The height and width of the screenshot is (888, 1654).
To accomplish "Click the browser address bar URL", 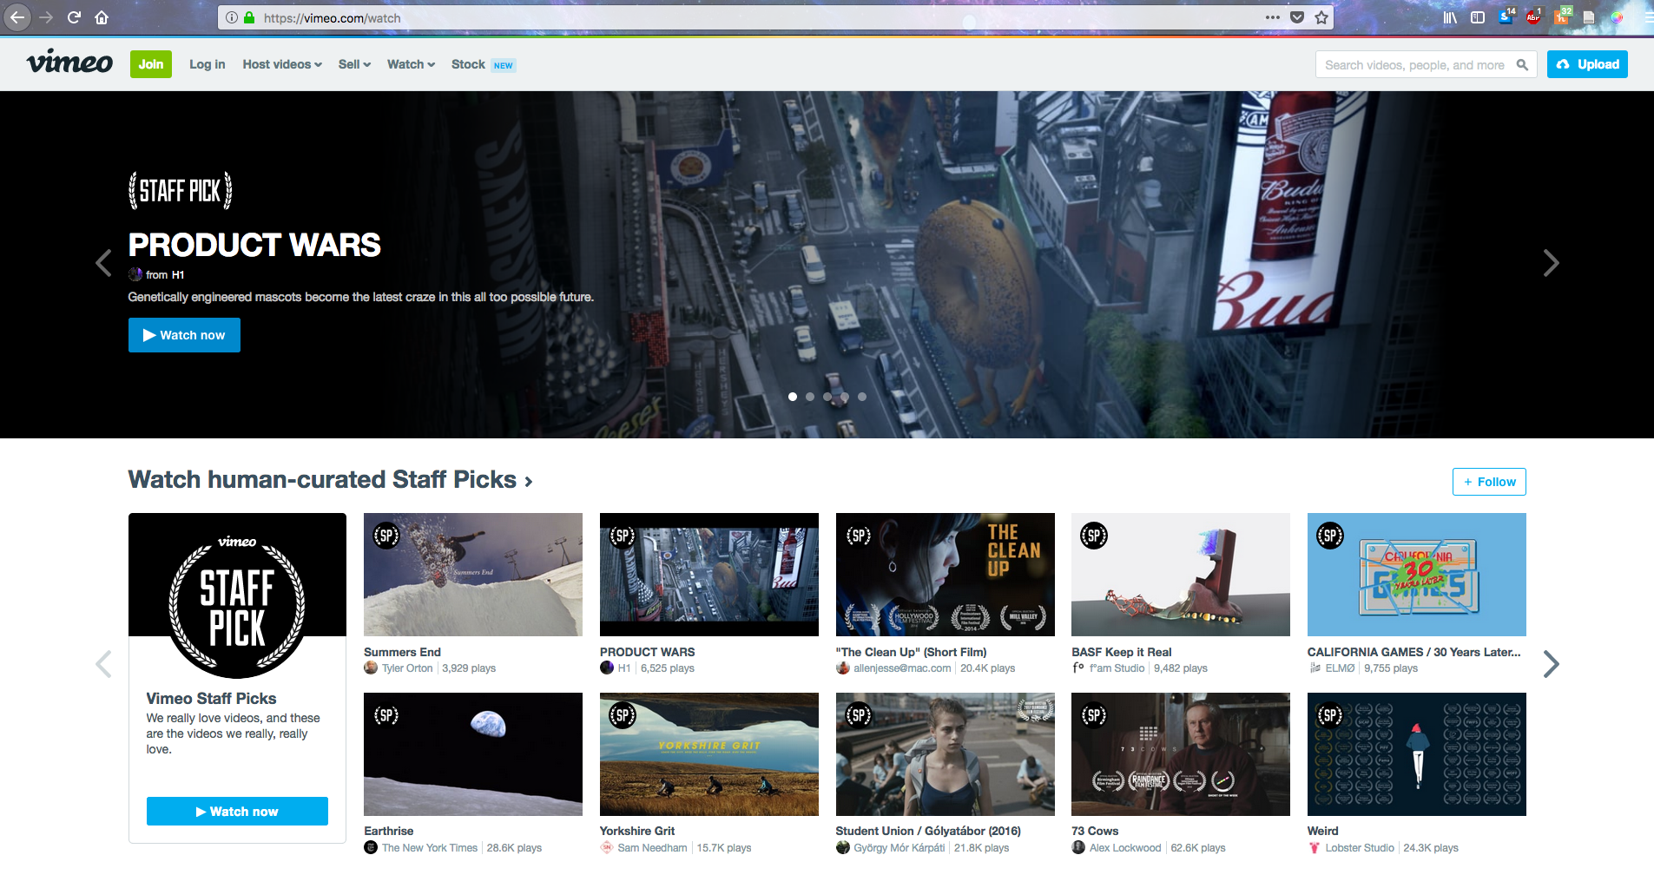I will tap(333, 17).
